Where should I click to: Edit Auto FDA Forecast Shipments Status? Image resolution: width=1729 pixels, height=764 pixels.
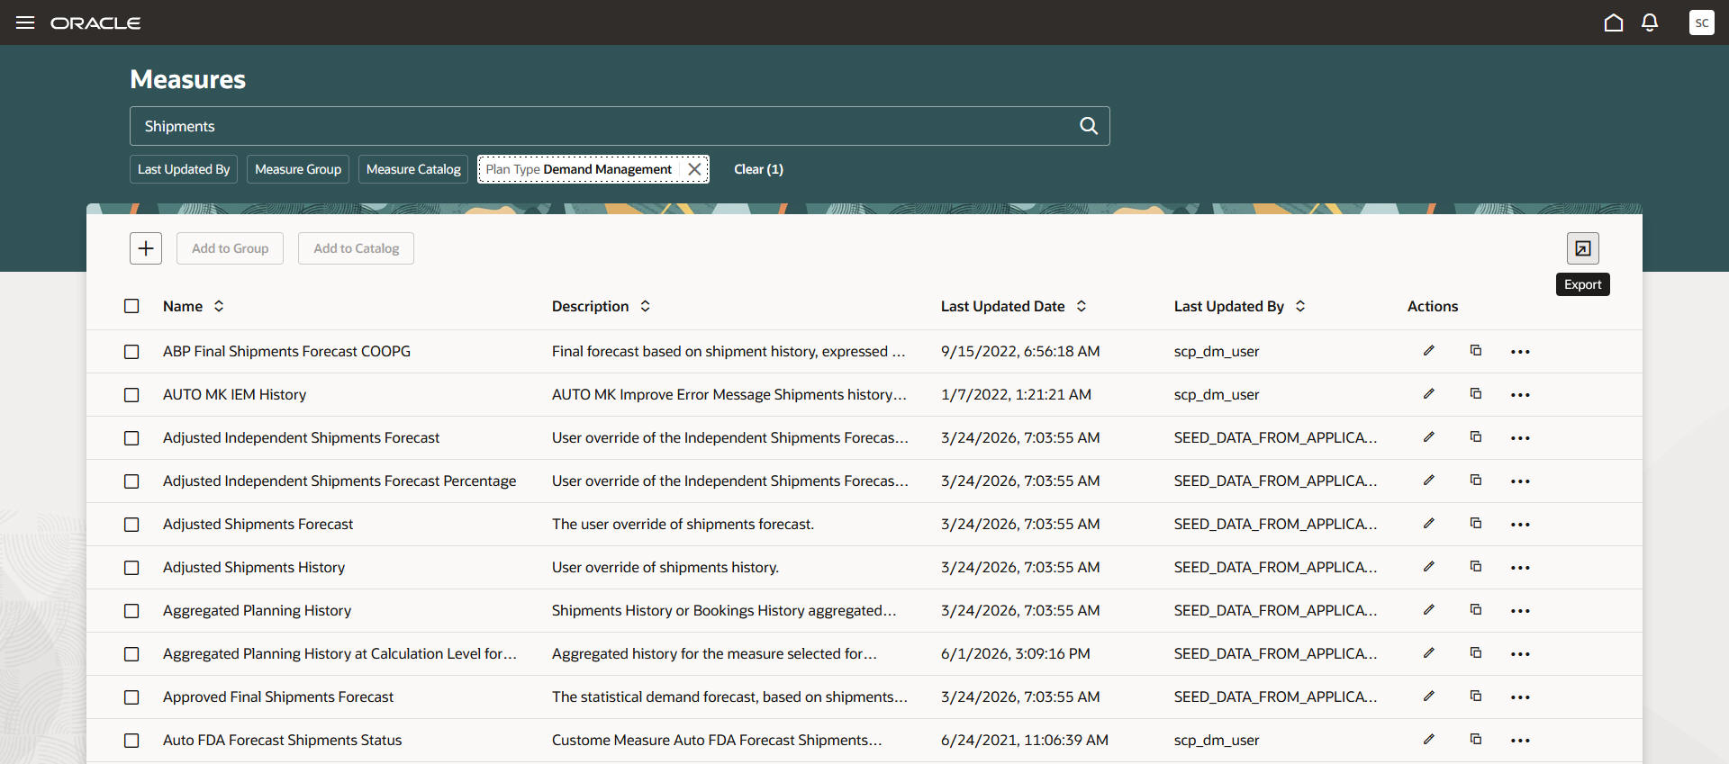[x=1428, y=740]
